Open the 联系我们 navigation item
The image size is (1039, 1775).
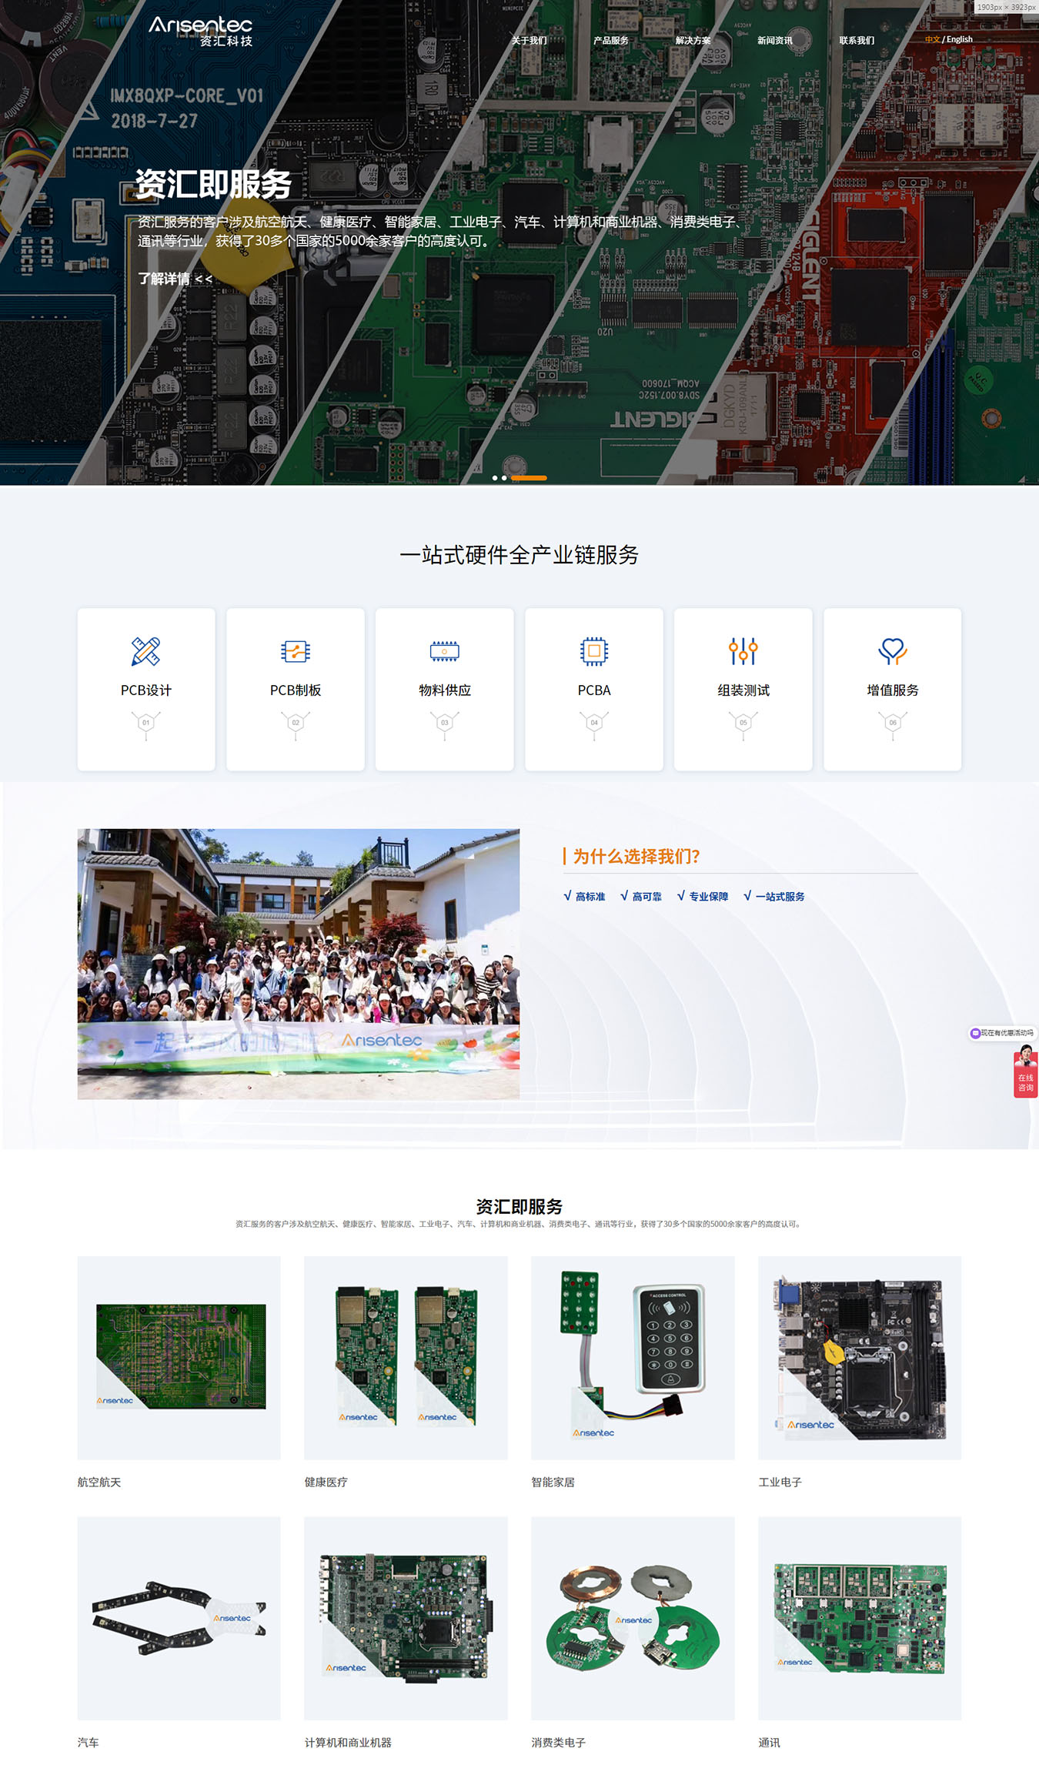coord(857,40)
